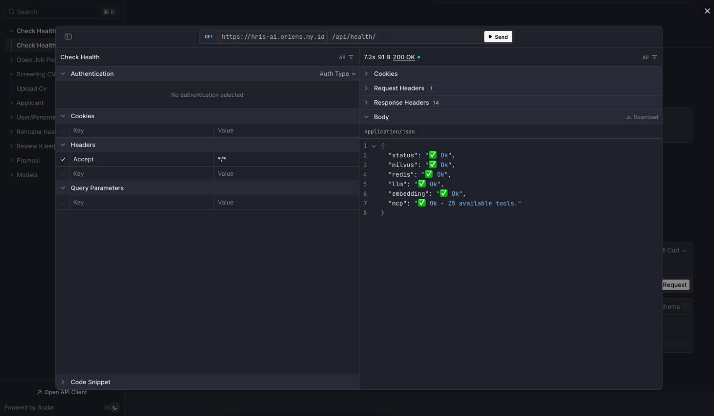This screenshot has width=714, height=416.
Task: Toggle dark mode switch
Action: pos(112,408)
